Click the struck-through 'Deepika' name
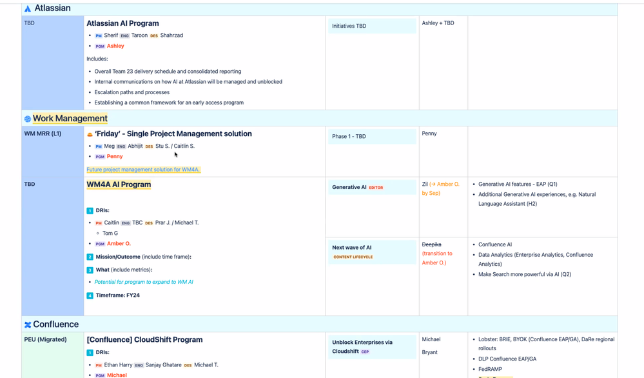This screenshot has height=378, width=644. [431, 244]
